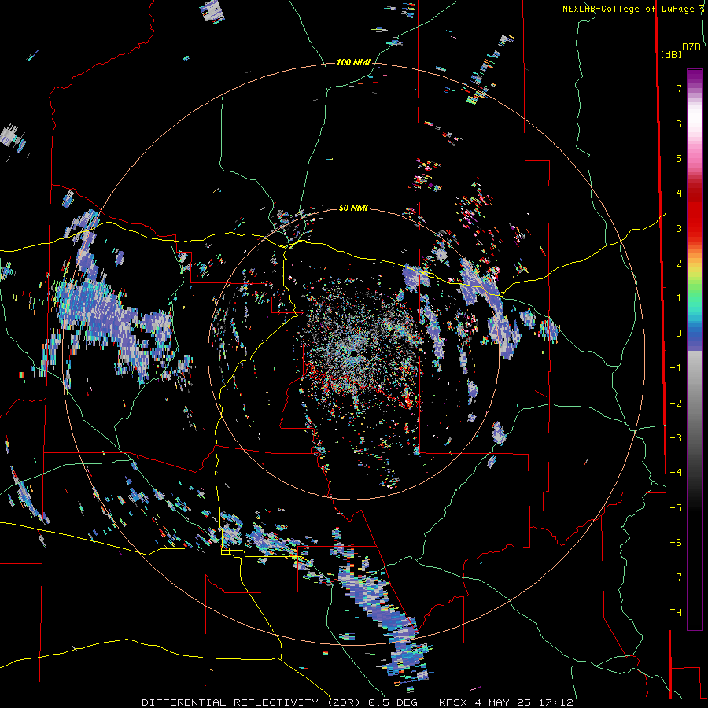Viewport: 708px width, 708px height.
Task: Select the 4 value on the dB scale
Action: 679,194
